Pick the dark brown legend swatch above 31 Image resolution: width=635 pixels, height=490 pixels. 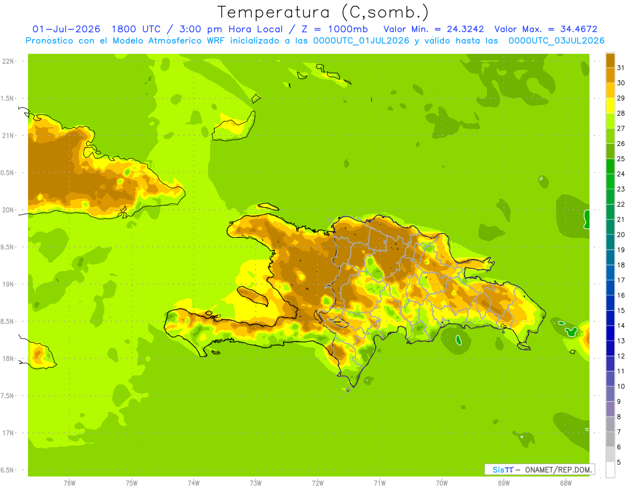click(610, 61)
